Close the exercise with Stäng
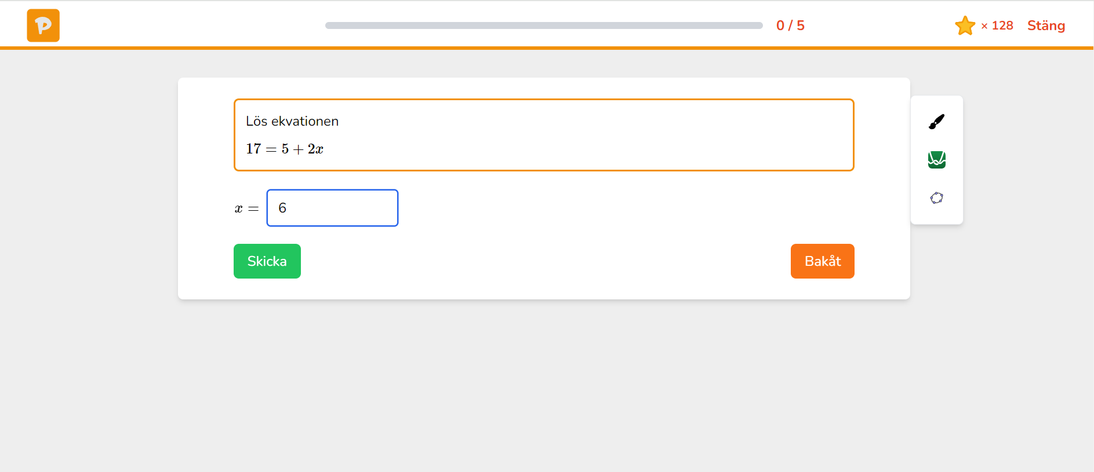The width and height of the screenshot is (1094, 472). click(1046, 25)
